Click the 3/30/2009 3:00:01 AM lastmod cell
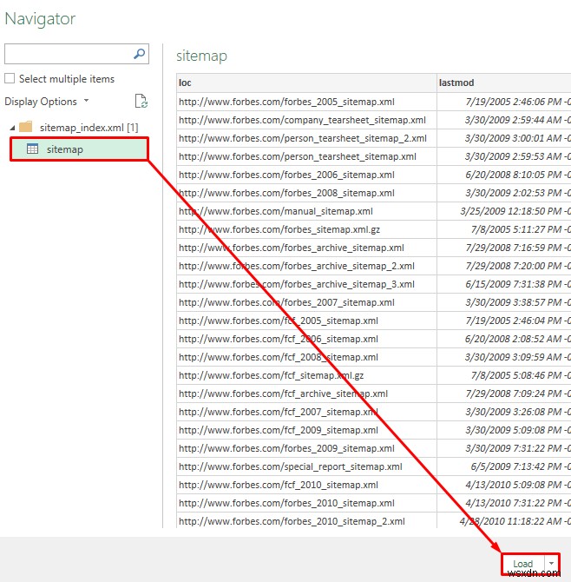The height and width of the screenshot is (582, 571). click(504, 138)
